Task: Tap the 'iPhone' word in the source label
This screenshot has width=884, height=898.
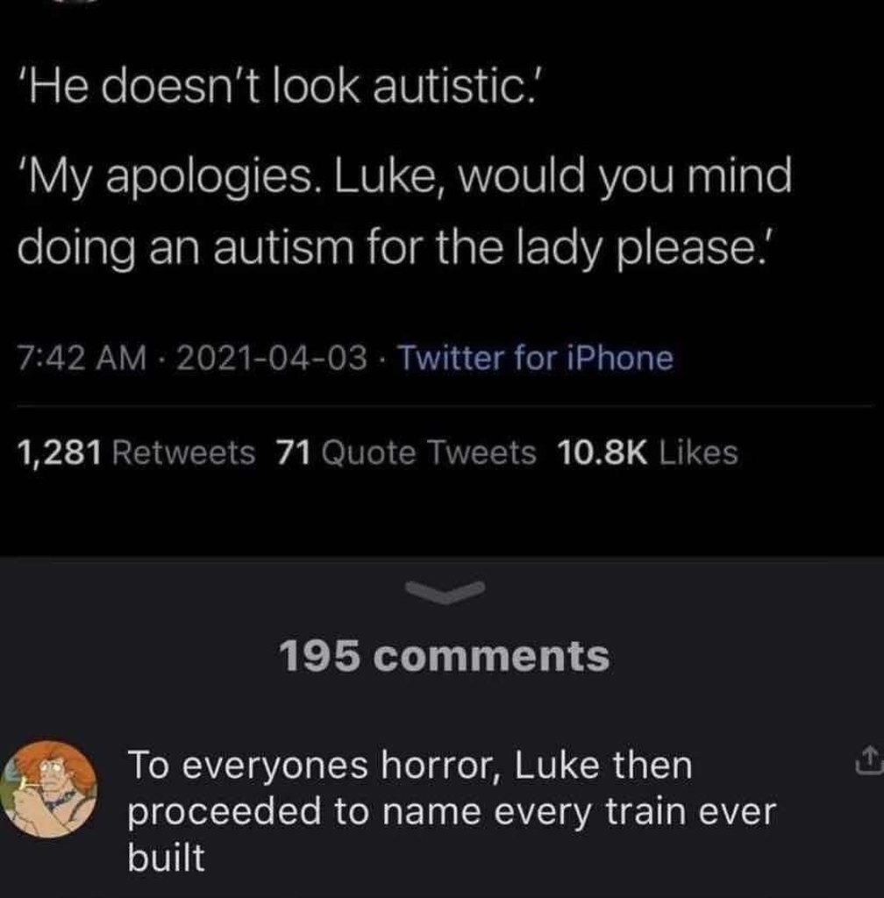Action: click(620, 358)
